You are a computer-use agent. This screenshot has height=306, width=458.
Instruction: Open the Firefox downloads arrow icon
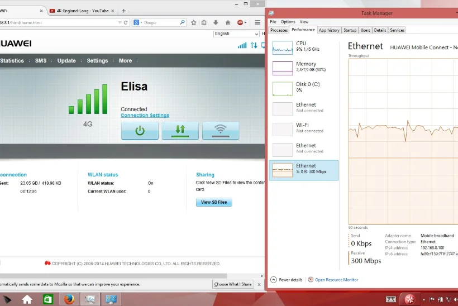point(216,22)
